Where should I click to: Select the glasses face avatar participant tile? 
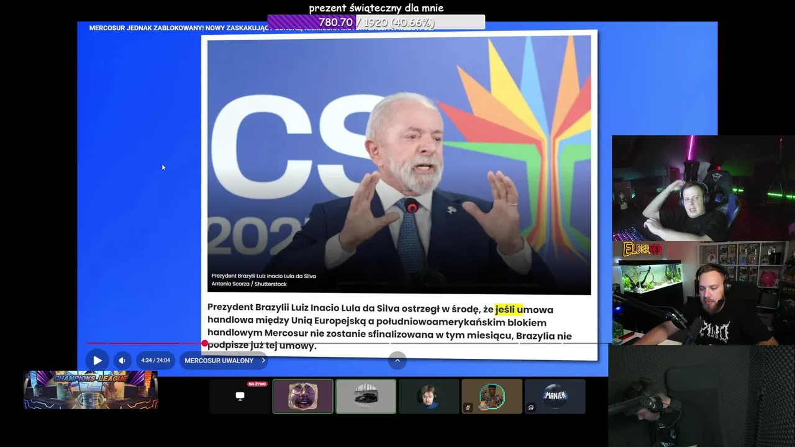(x=303, y=396)
